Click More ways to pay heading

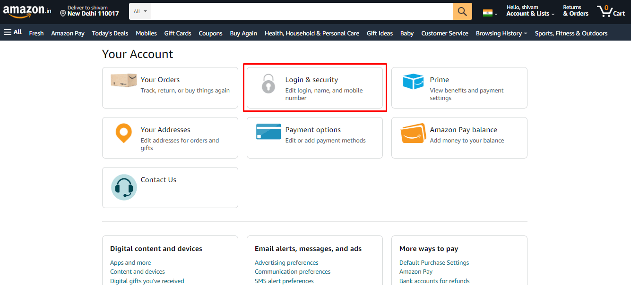429,249
